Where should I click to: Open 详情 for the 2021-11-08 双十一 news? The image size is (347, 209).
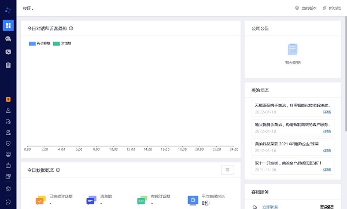(x=327, y=170)
